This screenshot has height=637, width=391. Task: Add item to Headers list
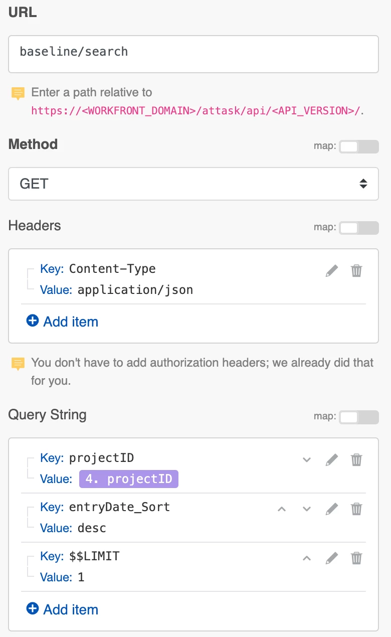tap(62, 322)
